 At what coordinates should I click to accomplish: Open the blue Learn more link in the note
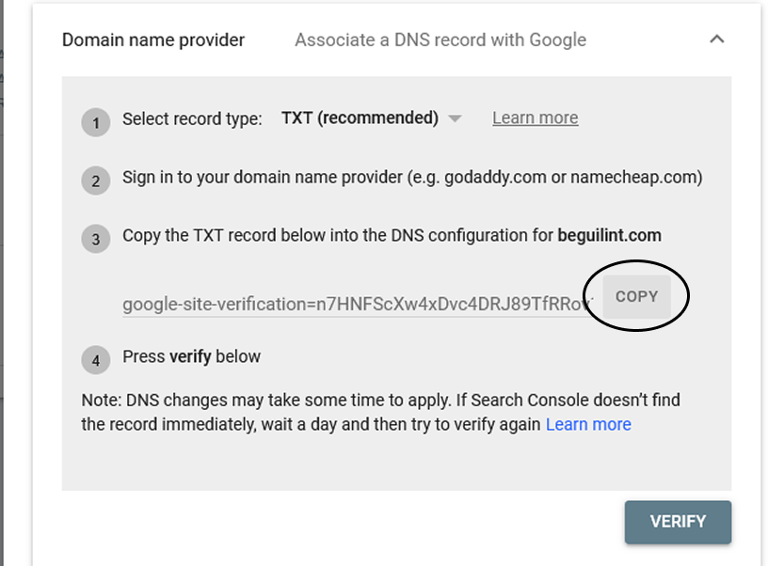coord(588,424)
